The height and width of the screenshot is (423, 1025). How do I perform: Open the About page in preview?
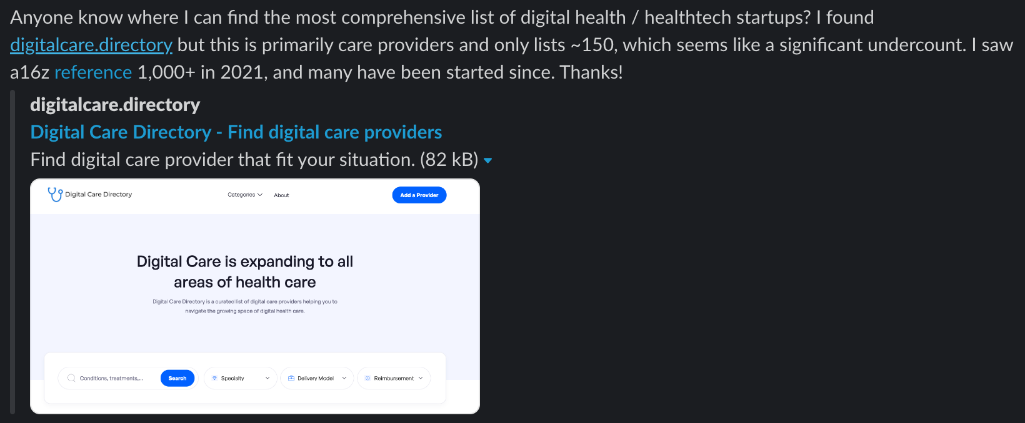click(x=281, y=195)
